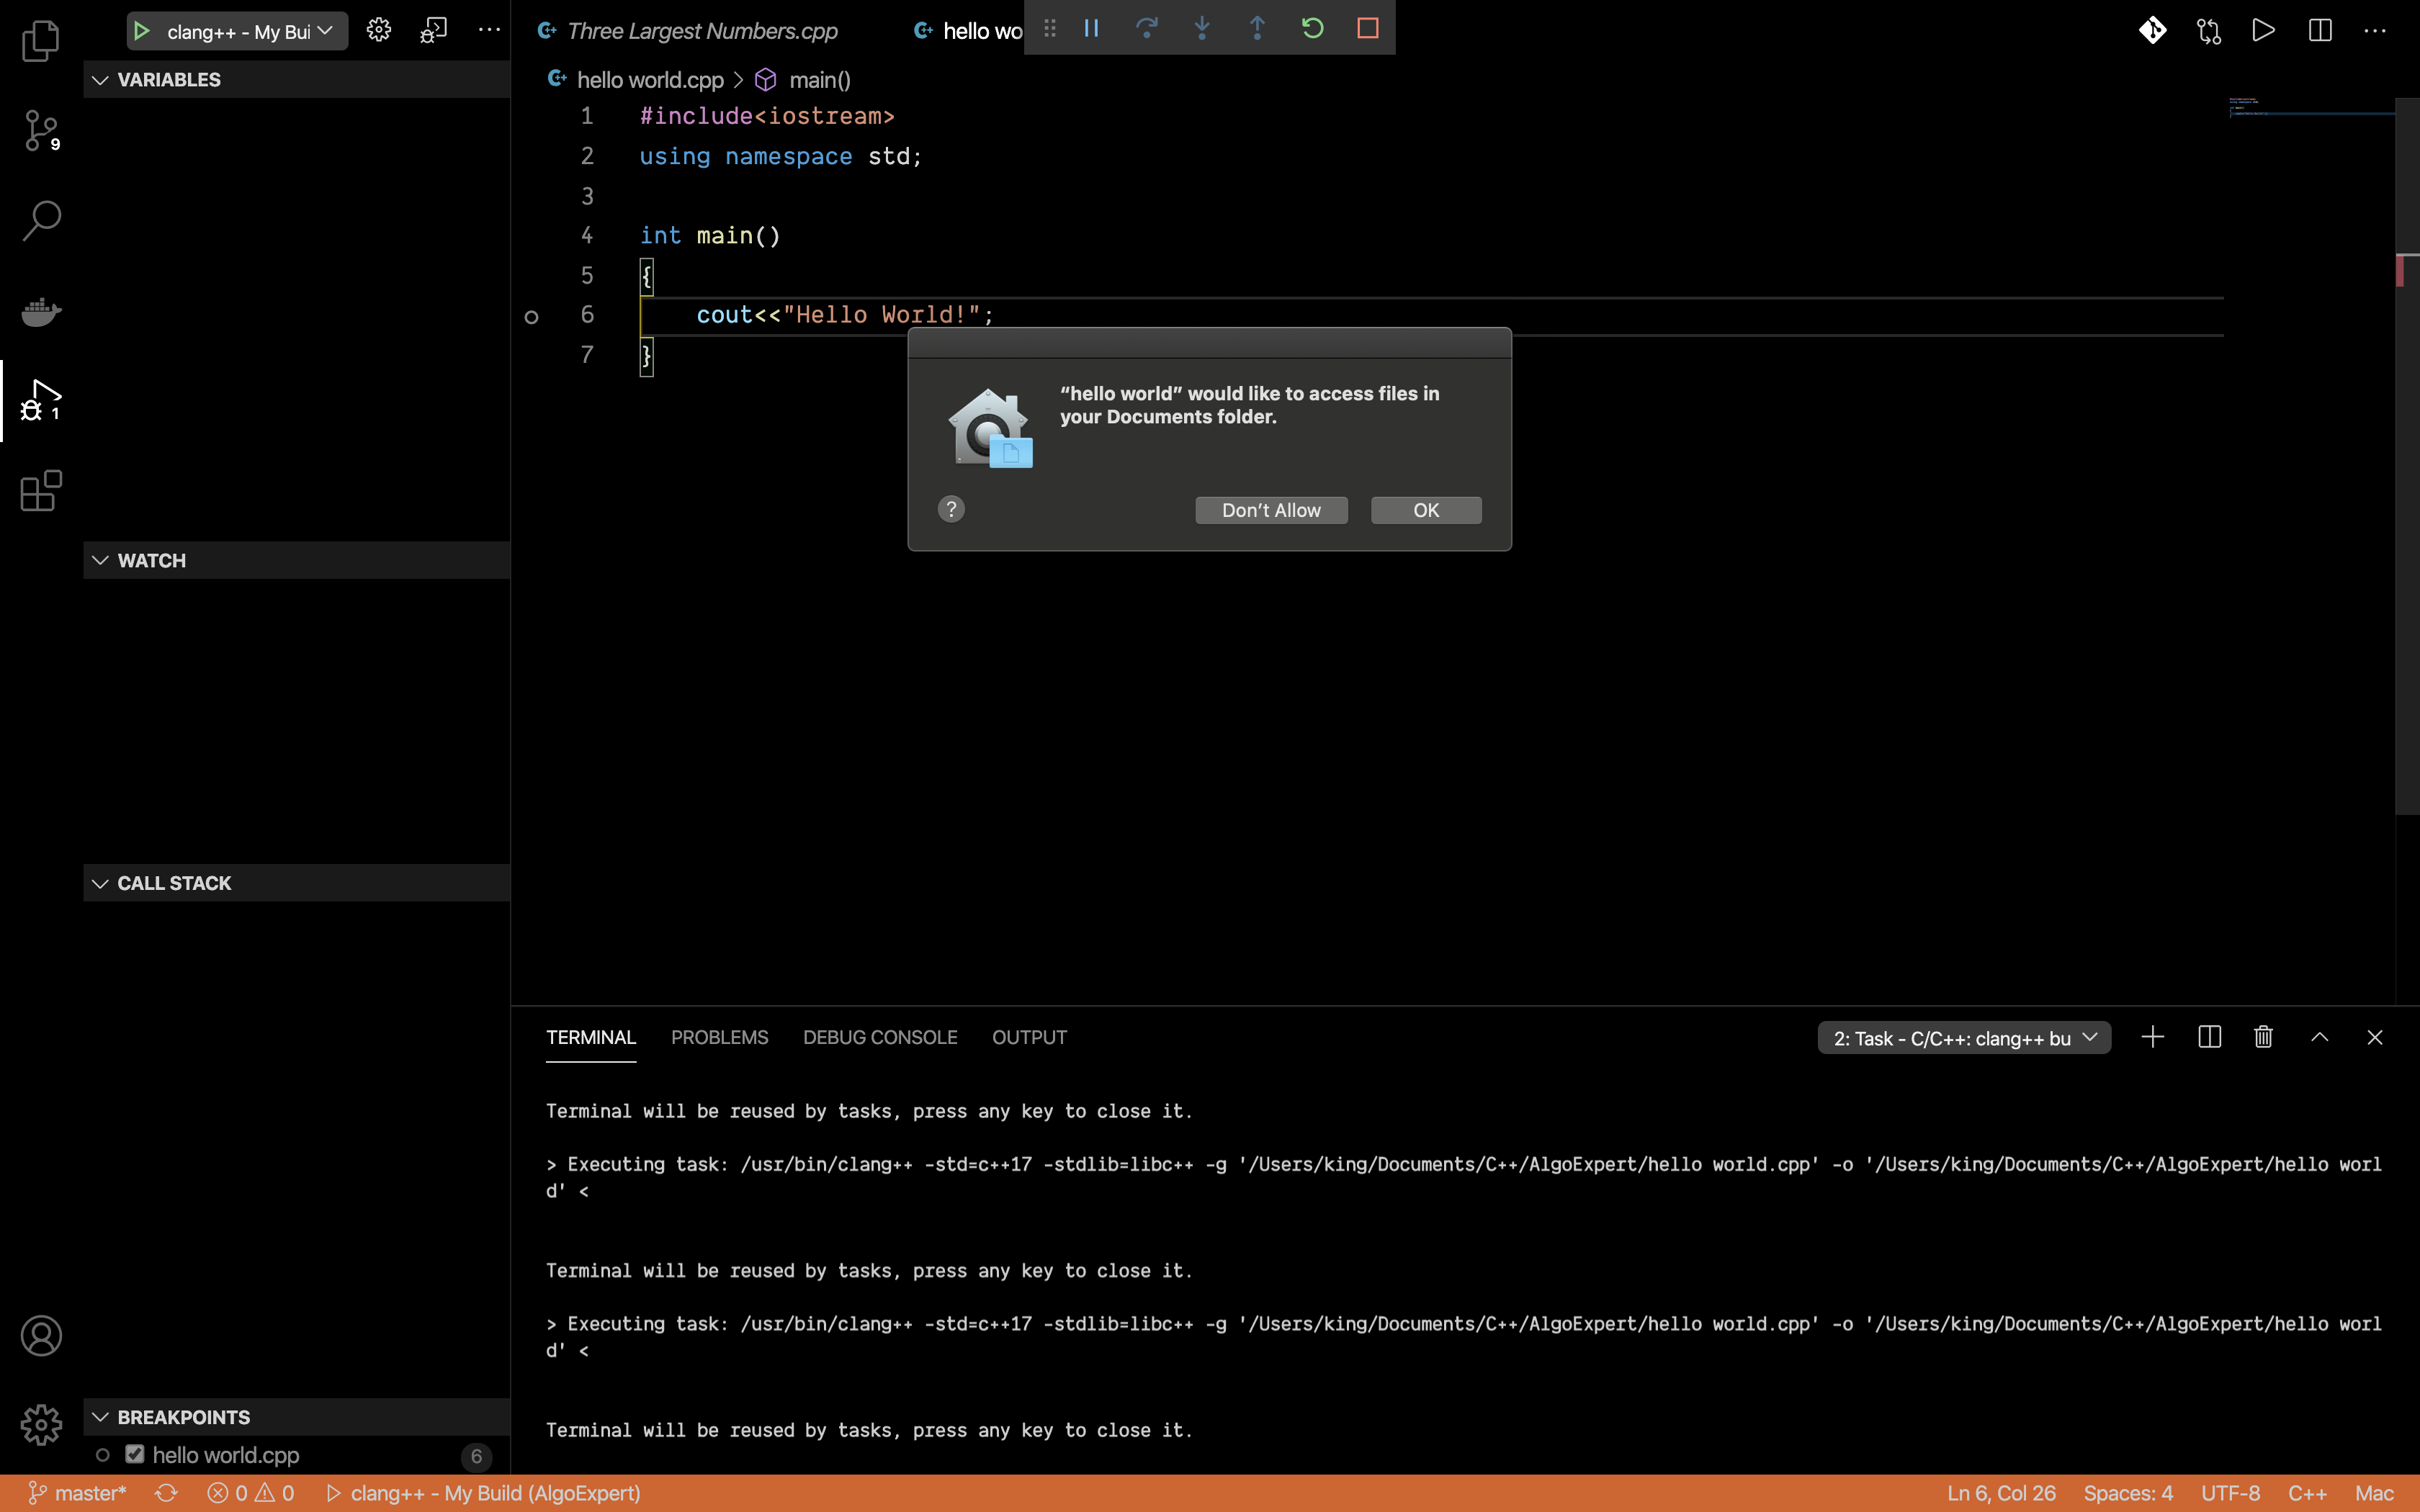Click OK in the Documents access dialog
Viewport: 2420px width, 1512px height.
click(1426, 510)
